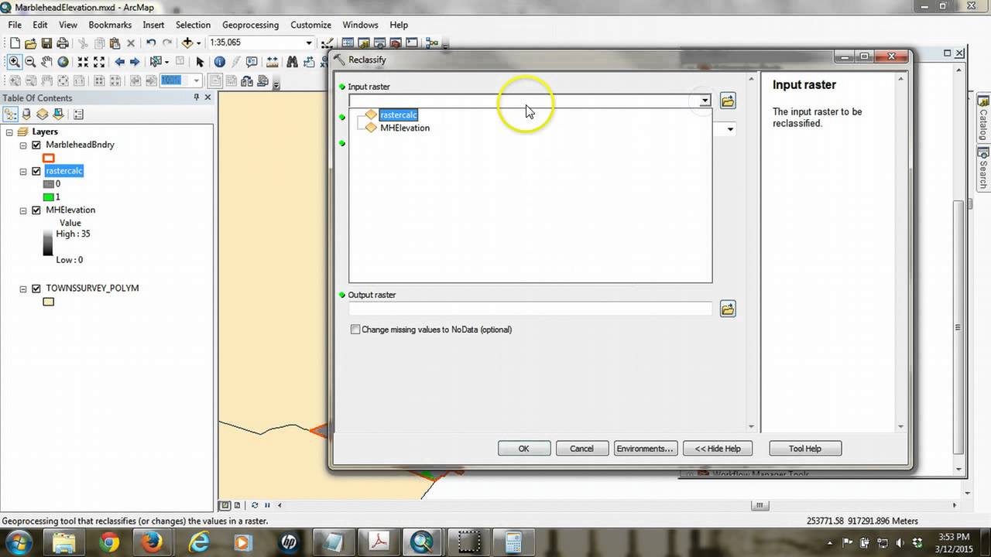
Task: Open the File menu
Action: 15,25
